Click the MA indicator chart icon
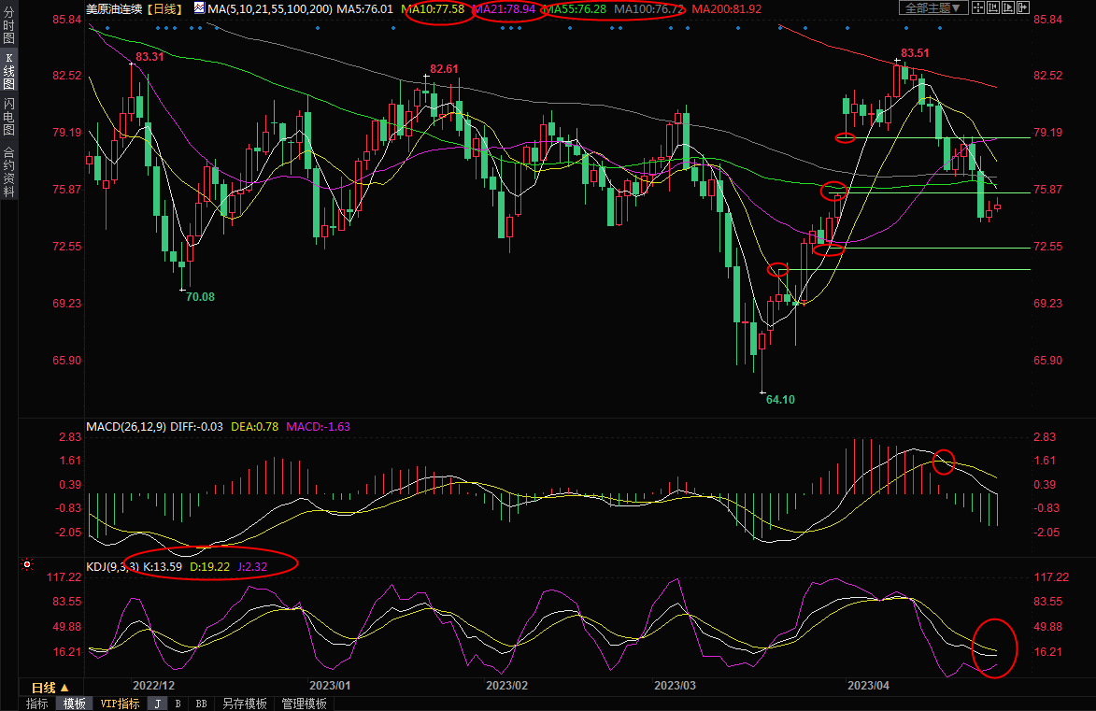 200,7
